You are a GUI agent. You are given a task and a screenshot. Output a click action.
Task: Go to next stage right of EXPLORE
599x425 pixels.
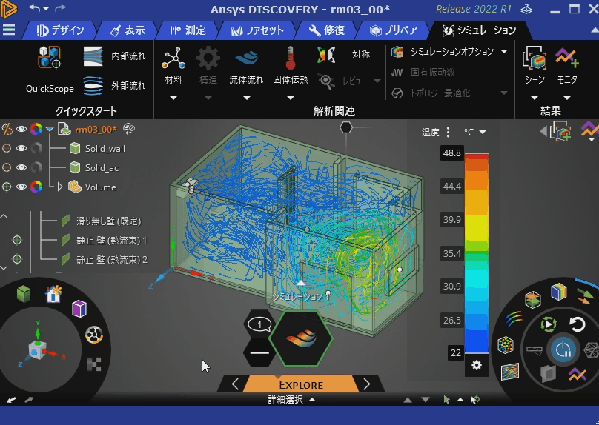tap(367, 384)
